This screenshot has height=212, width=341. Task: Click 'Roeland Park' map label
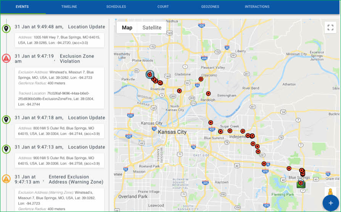pyautogui.click(x=150, y=166)
